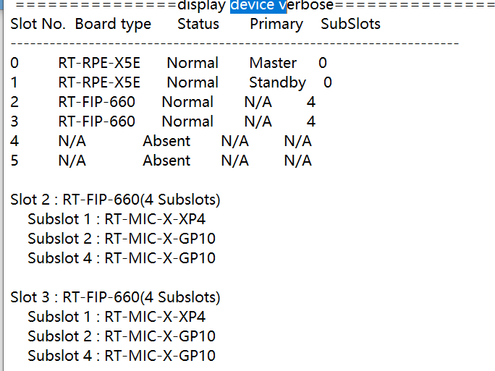Image resolution: width=495 pixels, height=371 pixels.
Task: Click the "Slot 3 : RT-FIP-660(4 Subslots)" heading
Action: coord(116,297)
